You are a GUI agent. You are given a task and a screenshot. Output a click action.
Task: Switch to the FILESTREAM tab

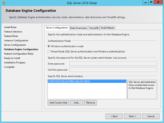click(107, 28)
